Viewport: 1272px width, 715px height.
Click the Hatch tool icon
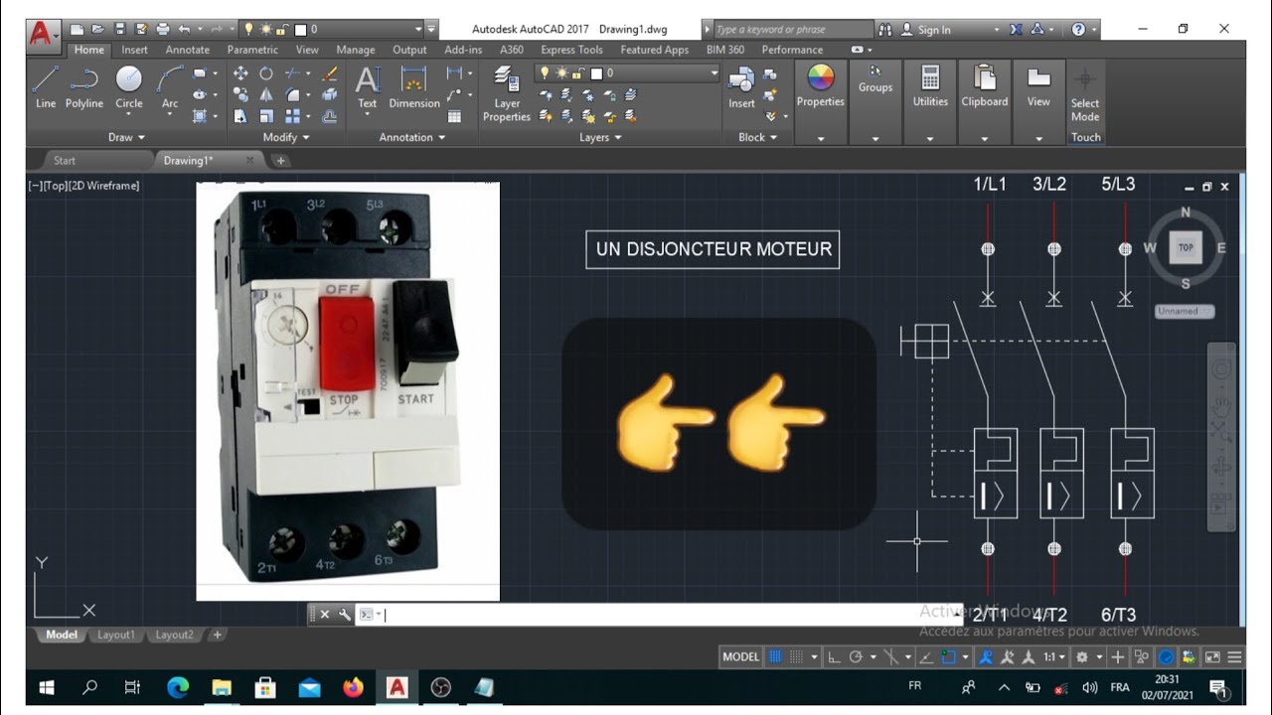pos(200,116)
